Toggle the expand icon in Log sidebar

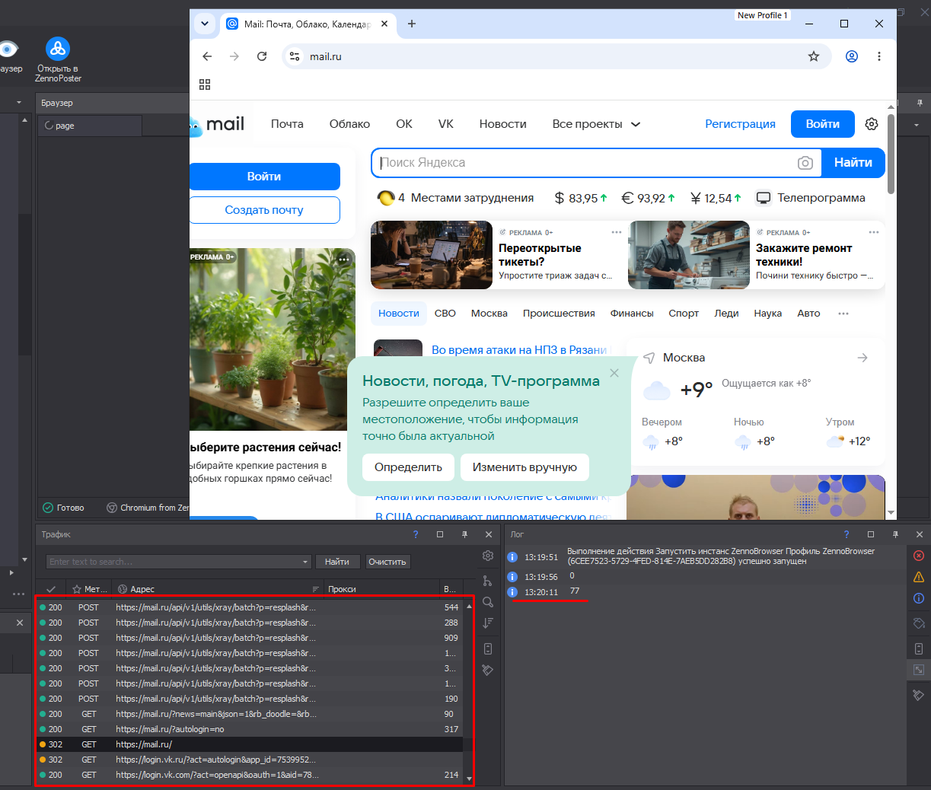[x=919, y=670]
